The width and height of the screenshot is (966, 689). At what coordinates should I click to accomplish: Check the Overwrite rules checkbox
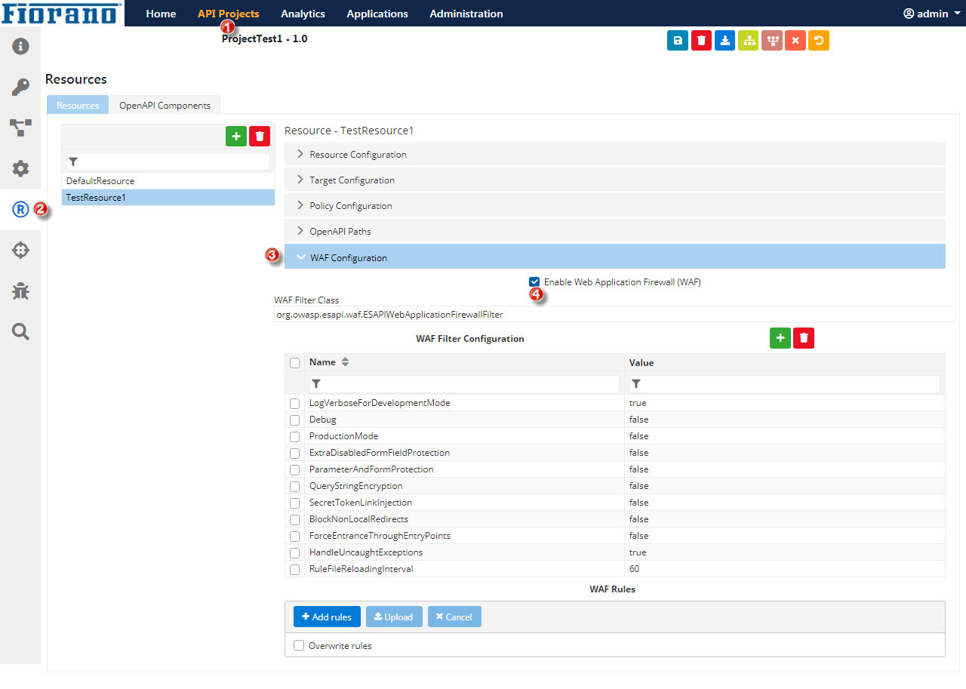299,645
